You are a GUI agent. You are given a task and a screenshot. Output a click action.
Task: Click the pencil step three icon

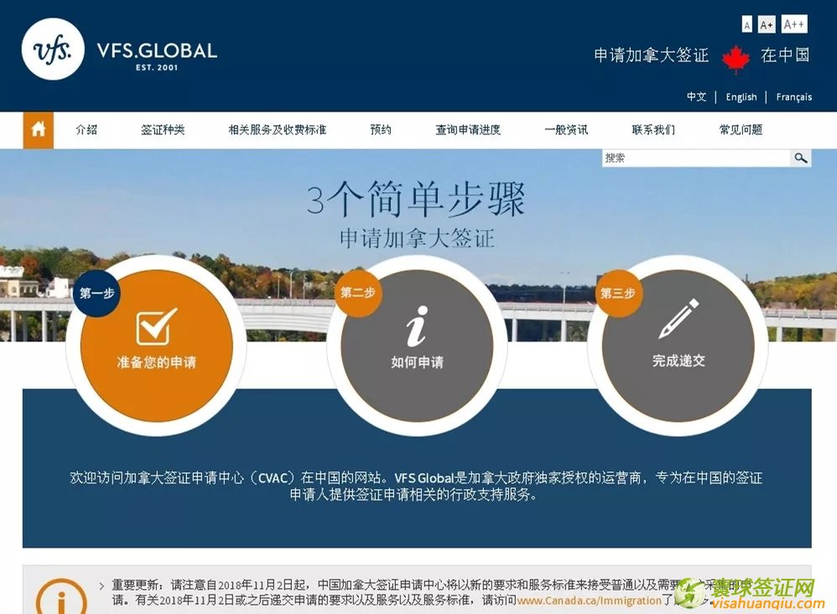click(678, 320)
